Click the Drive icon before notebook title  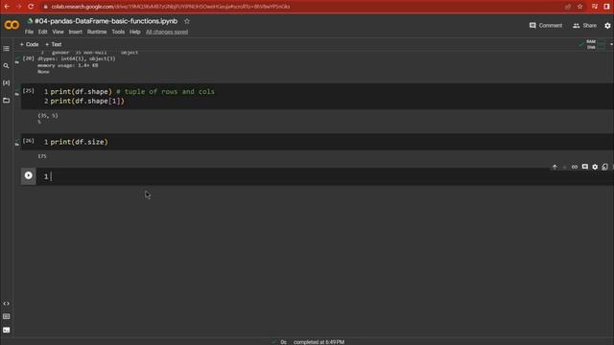[30, 21]
